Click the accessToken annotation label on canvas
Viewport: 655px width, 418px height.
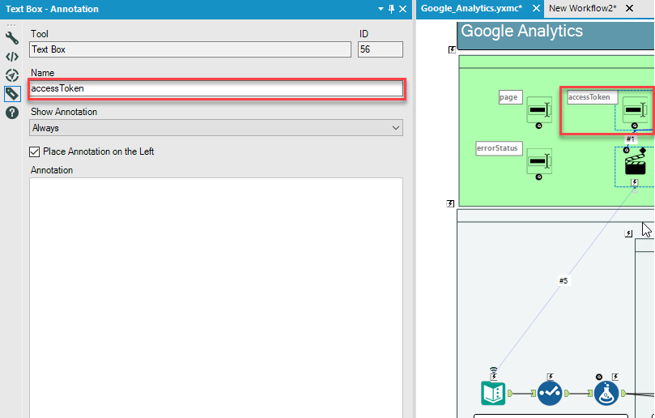pos(592,97)
